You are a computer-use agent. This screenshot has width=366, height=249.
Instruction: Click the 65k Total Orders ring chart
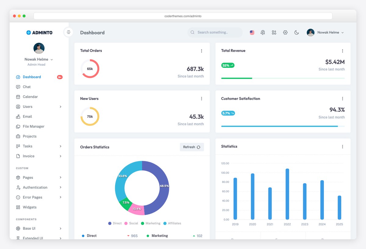click(x=90, y=69)
